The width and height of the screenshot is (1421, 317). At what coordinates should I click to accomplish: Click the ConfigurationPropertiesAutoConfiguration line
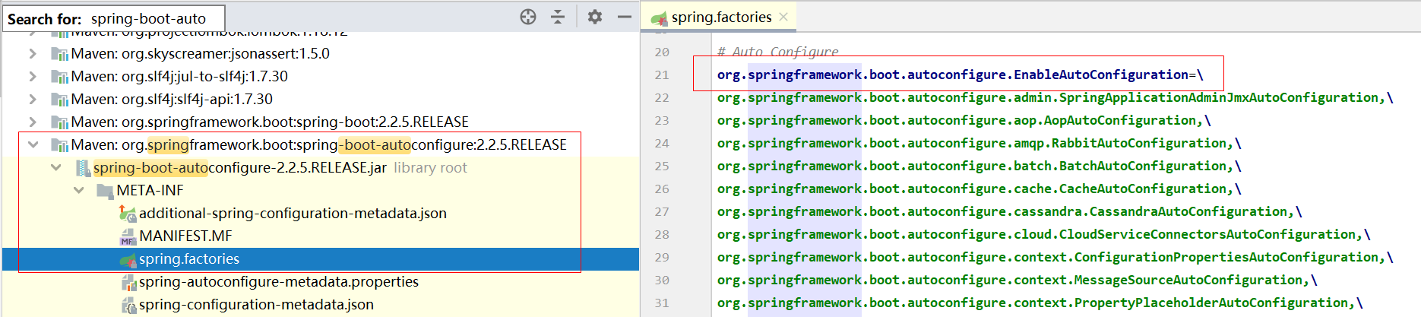(x=1055, y=257)
